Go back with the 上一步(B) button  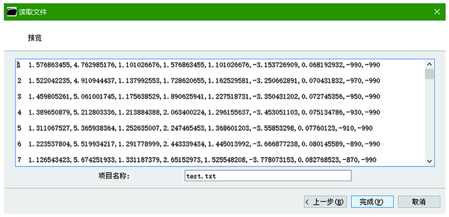pos(326,202)
